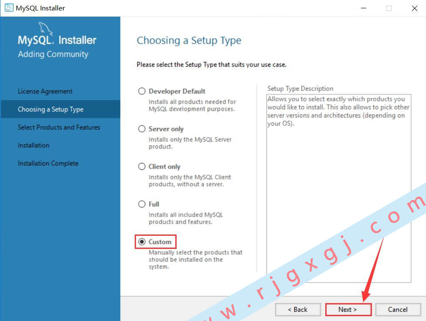Click the disabled maximize window icon
Viewport: 426px width, 321px height.
389,8
